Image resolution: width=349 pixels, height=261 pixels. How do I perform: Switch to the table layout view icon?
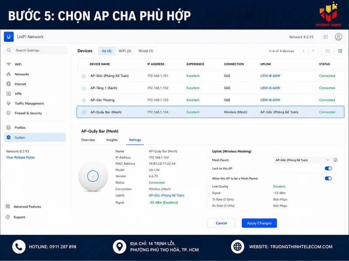click(328, 51)
